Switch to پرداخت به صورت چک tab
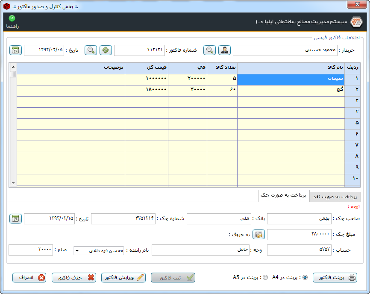The height and width of the screenshot is (294, 370). tap(284, 196)
